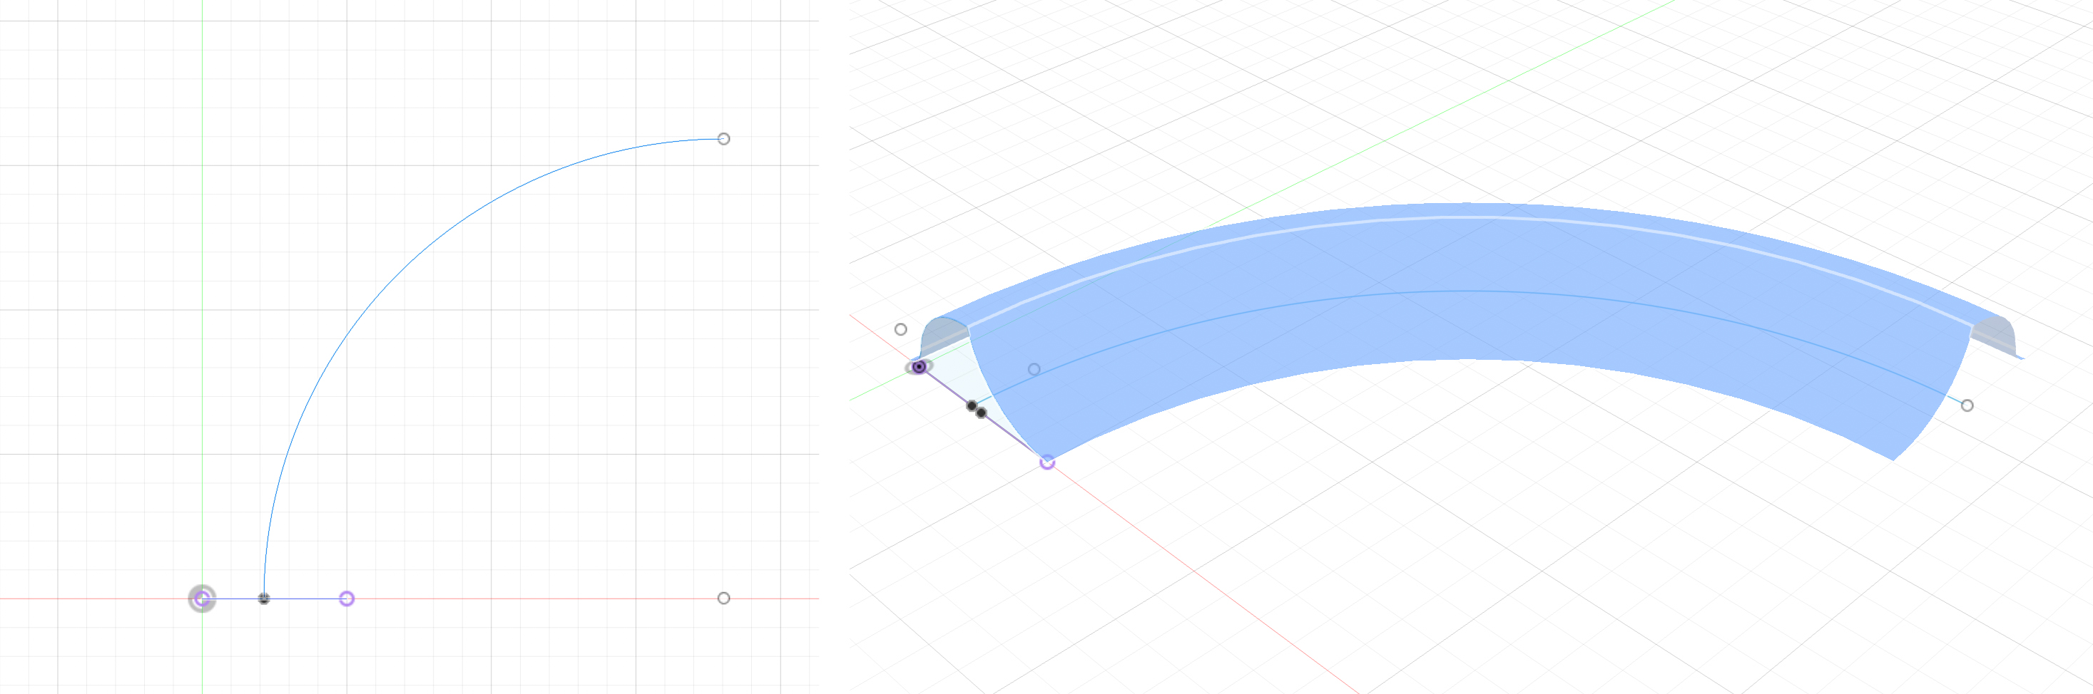Viewport: 2093px width, 694px height.
Task: Click the left gray end cap of the sweep
Action: pyautogui.click(x=942, y=334)
